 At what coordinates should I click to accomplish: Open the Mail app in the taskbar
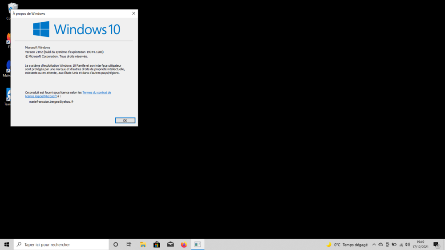coord(170,245)
